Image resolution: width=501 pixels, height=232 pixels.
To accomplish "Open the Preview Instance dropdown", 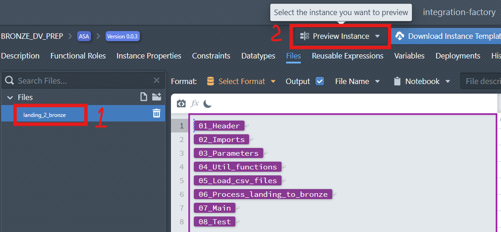I will (341, 36).
